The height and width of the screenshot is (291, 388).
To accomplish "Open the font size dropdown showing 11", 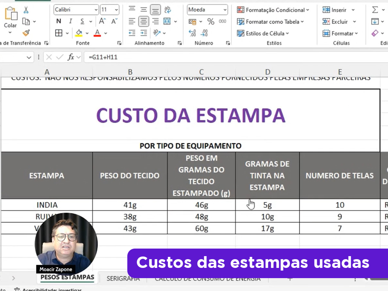I will click(x=110, y=9).
